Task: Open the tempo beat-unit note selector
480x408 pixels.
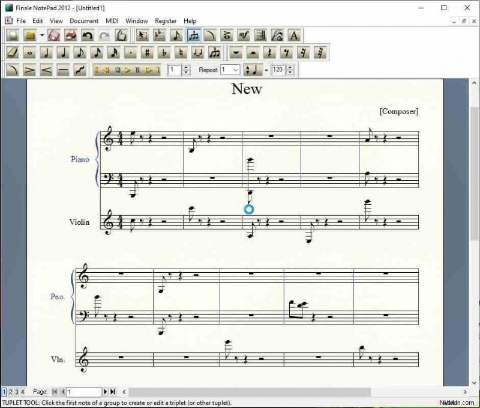Action: pyautogui.click(x=253, y=70)
